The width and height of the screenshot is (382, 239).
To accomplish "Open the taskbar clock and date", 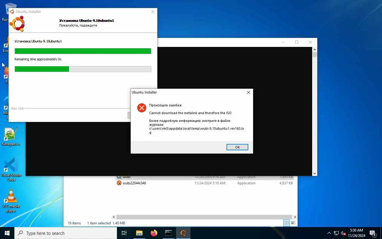I will pos(356,233).
